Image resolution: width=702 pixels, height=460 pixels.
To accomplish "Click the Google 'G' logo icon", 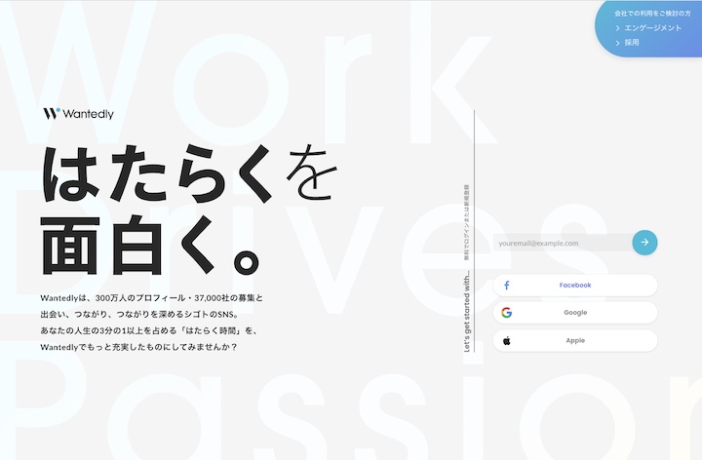I will (506, 313).
